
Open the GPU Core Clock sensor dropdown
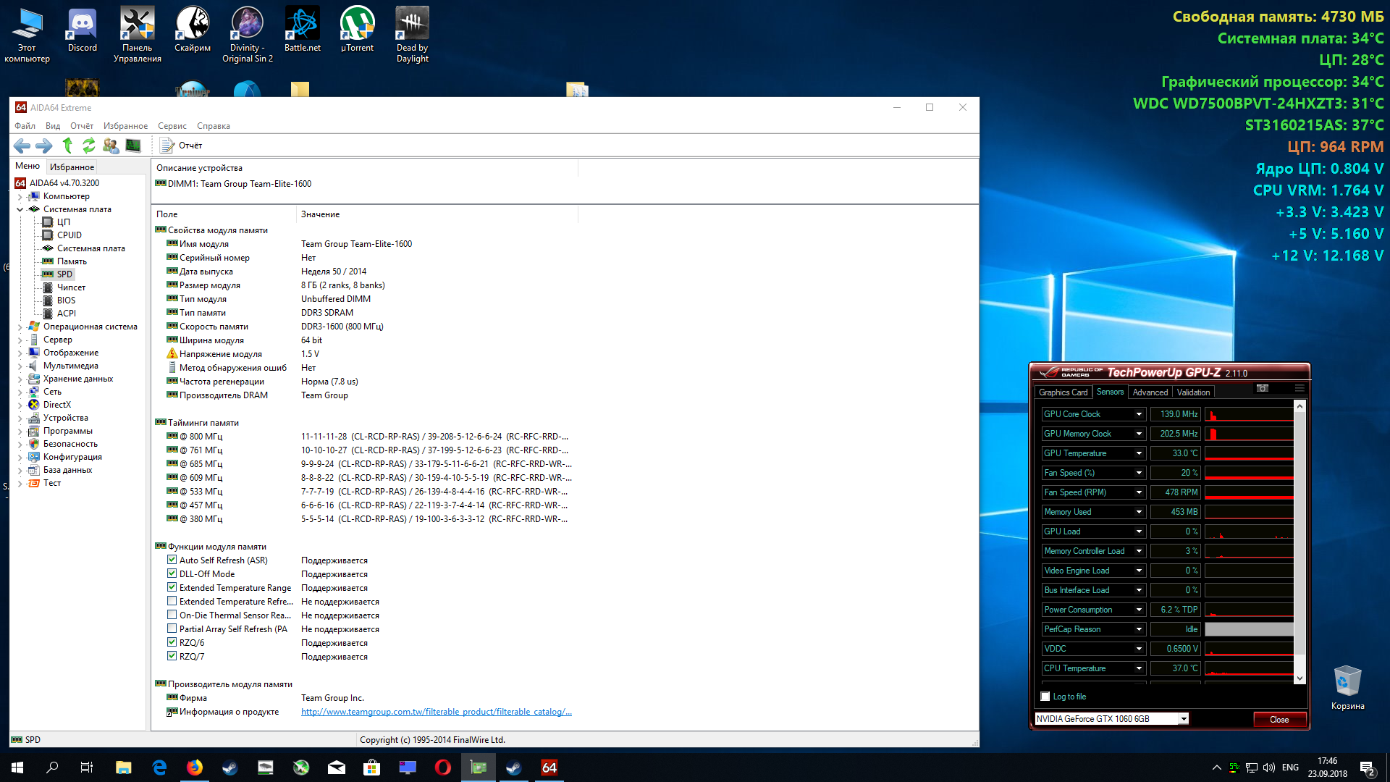1139,414
